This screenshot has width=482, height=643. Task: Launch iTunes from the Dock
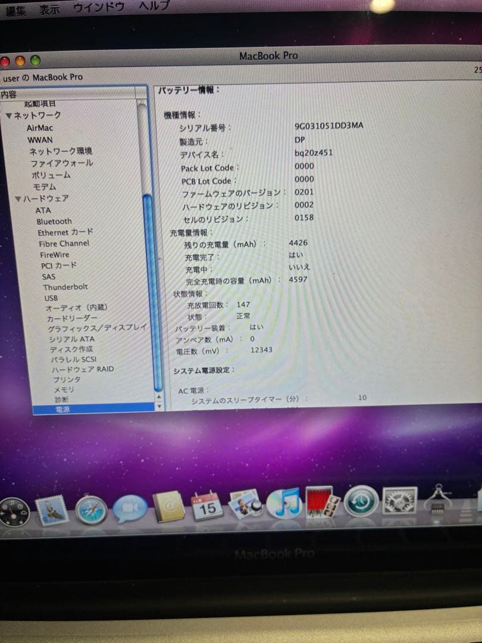(284, 502)
